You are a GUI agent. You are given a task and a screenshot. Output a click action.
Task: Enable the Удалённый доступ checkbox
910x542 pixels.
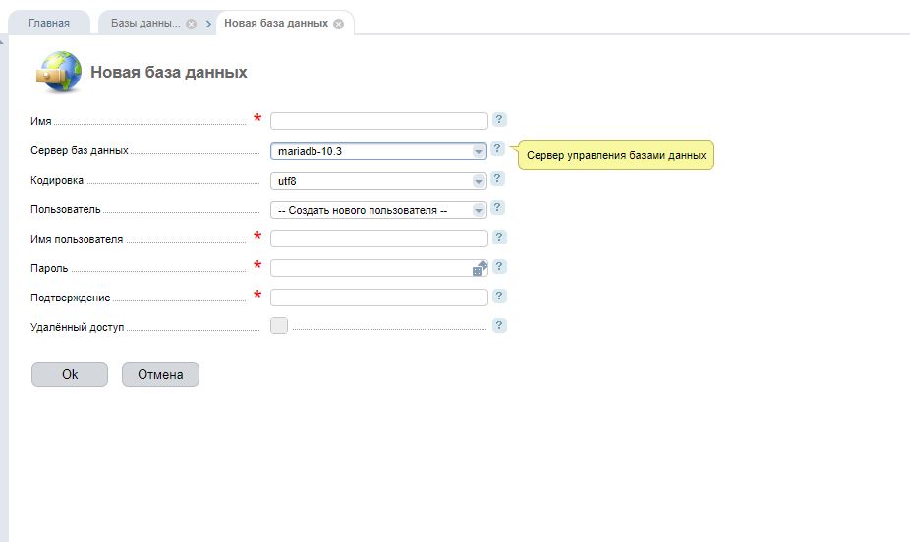click(x=279, y=326)
